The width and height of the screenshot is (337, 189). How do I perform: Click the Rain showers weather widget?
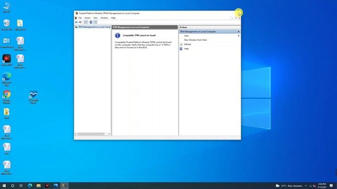pyautogui.click(x=289, y=186)
